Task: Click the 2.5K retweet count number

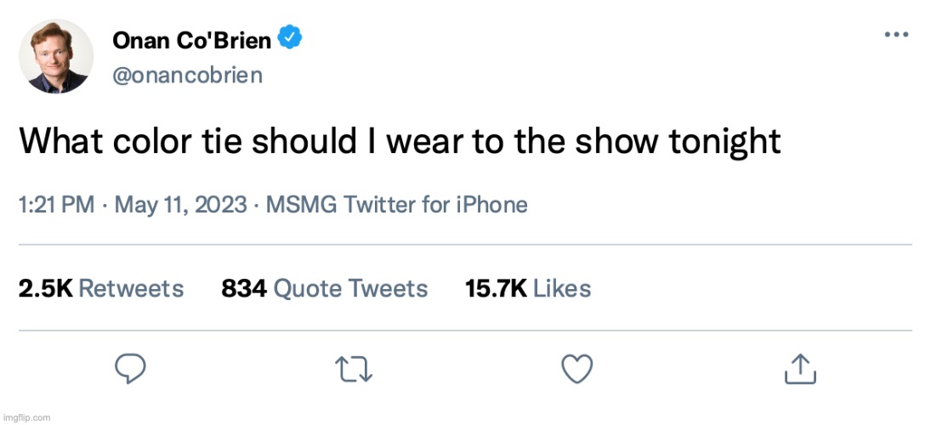Action: (x=45, y=289)
